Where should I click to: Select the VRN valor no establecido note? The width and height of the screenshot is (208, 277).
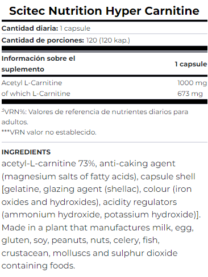(49, 132)
